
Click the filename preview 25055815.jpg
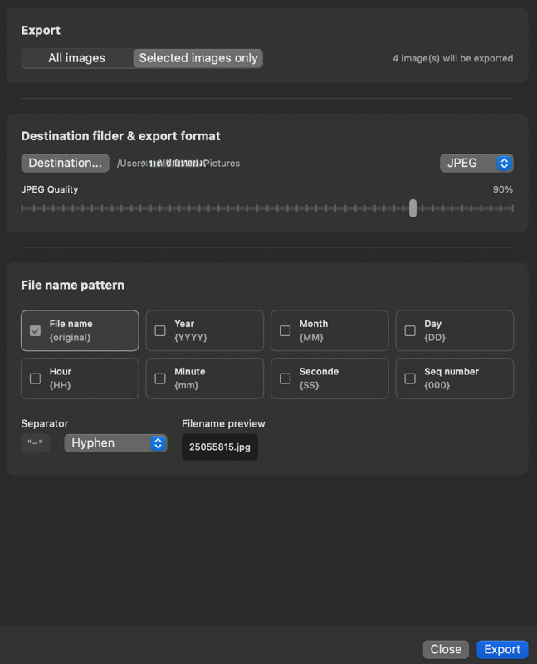[219, 447]
